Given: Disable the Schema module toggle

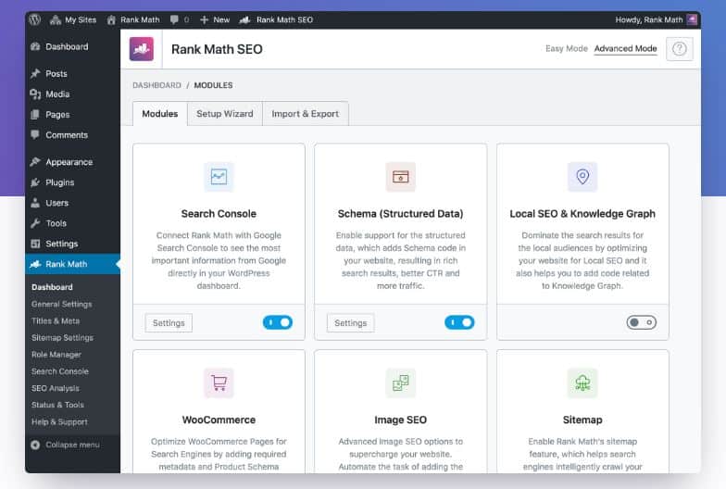Looking at the screenshot, I should point(459,322).
